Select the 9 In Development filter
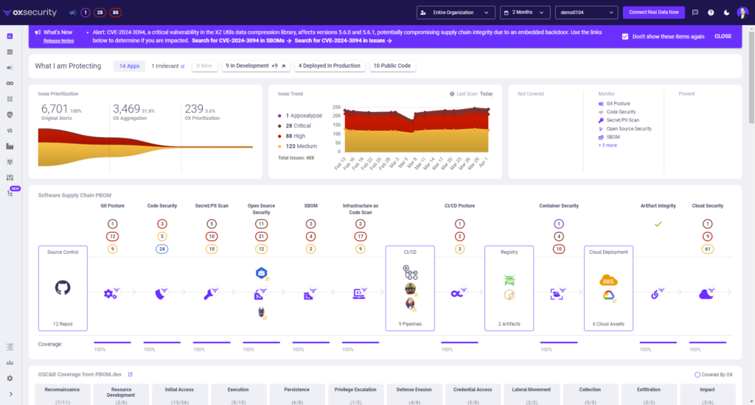The height and width of the screenshot is (405, 755). click(x=256, y=66)
